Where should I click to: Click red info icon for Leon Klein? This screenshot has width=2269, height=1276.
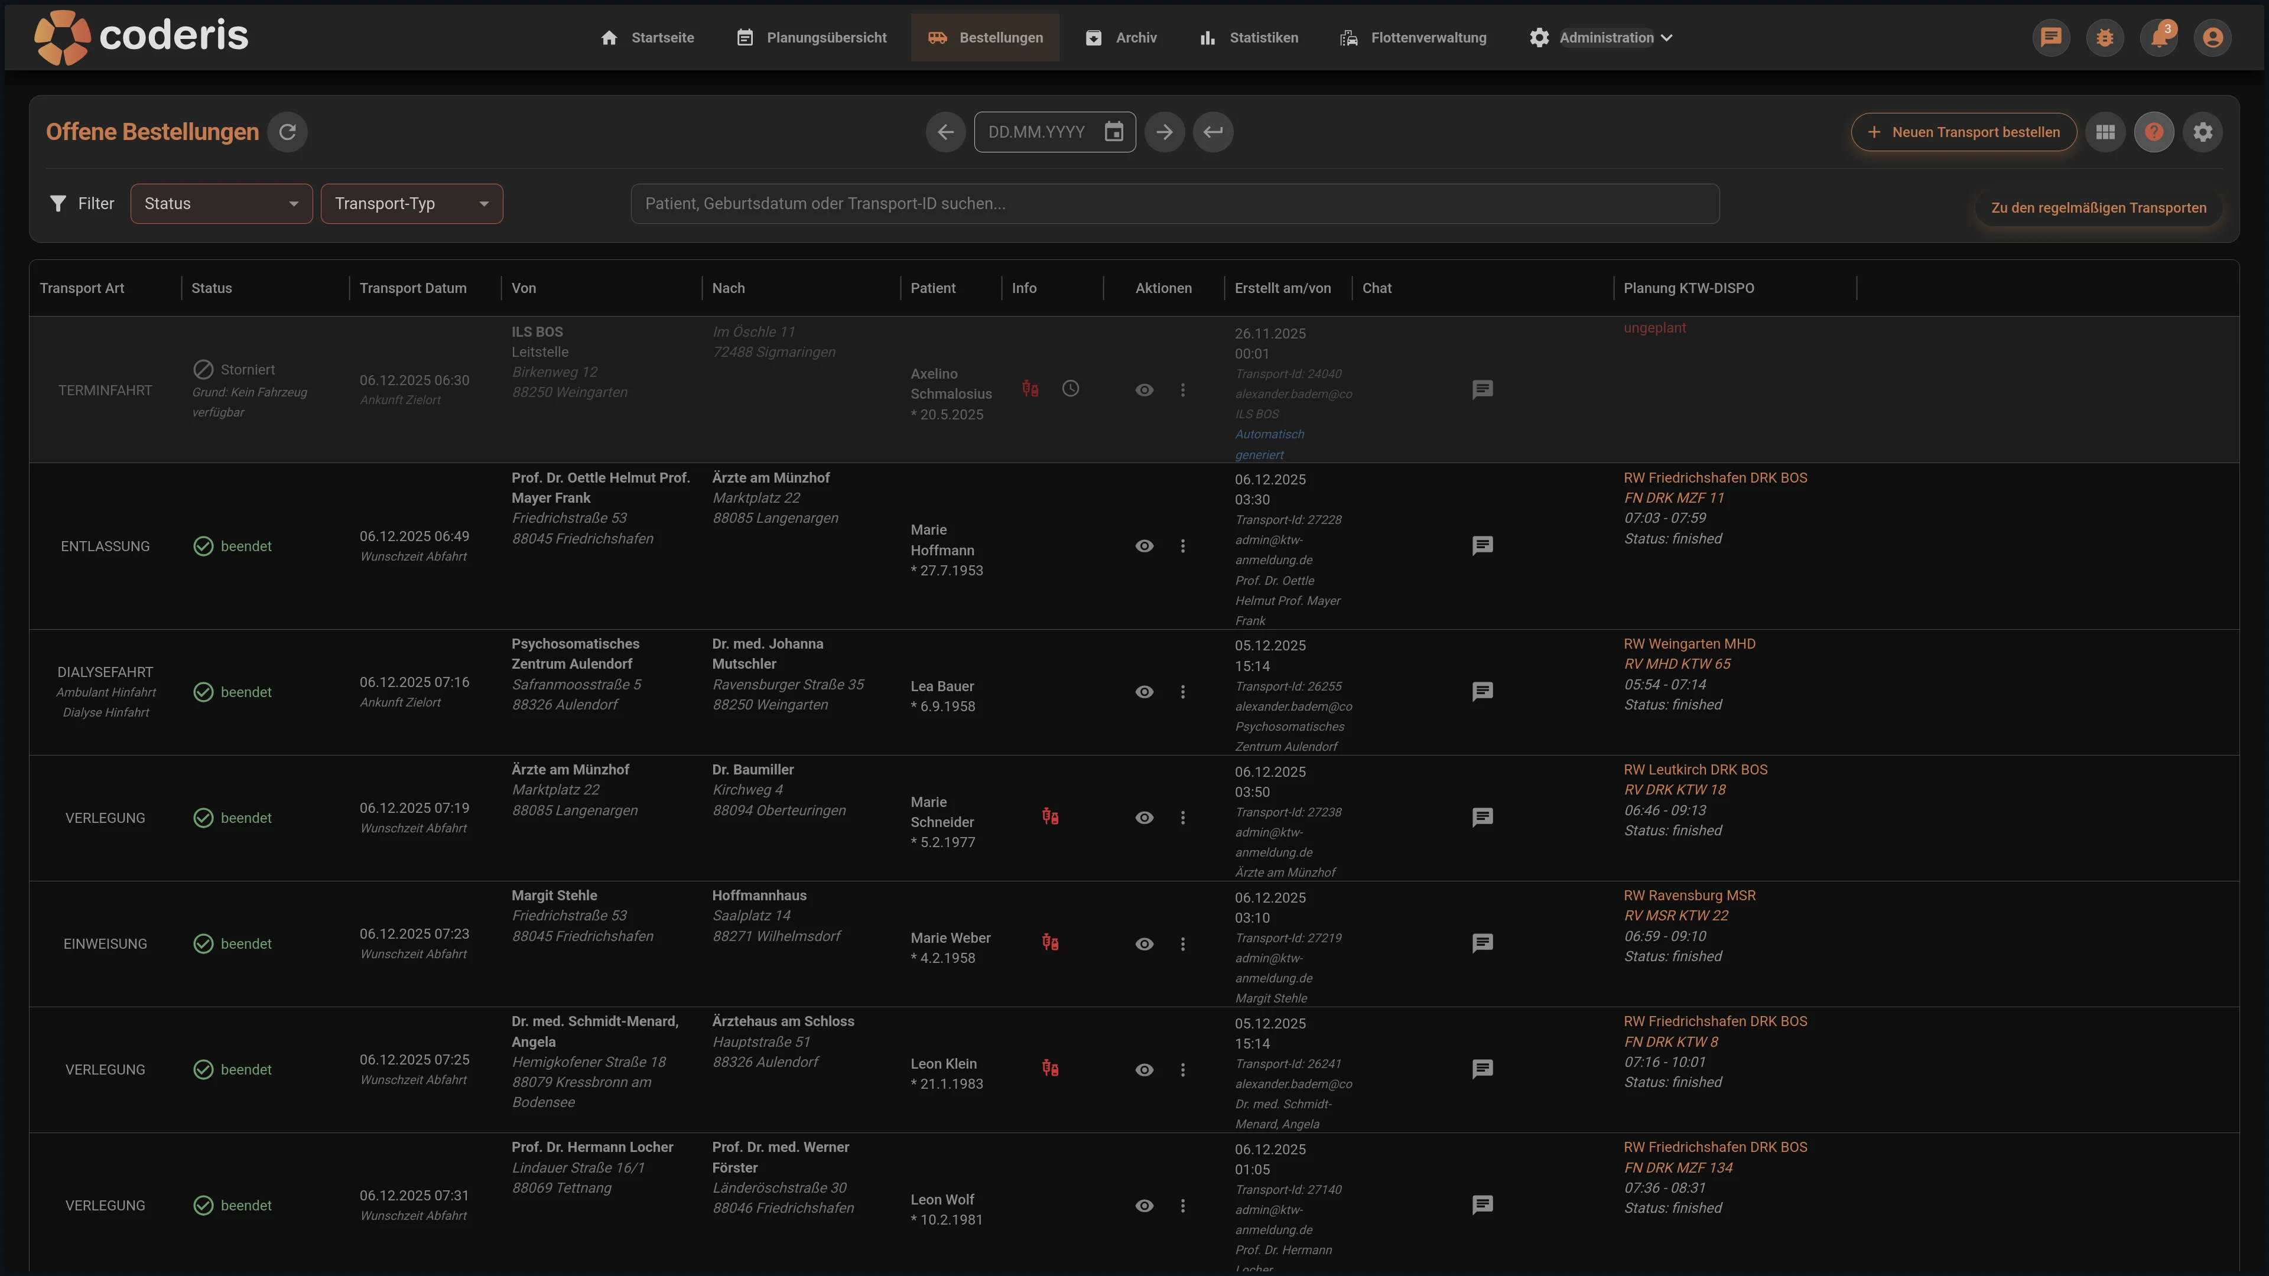(1050, 1069)
